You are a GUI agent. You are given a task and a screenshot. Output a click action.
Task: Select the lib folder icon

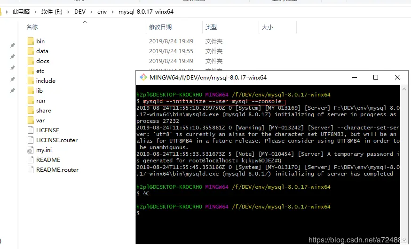coord(31,90)
